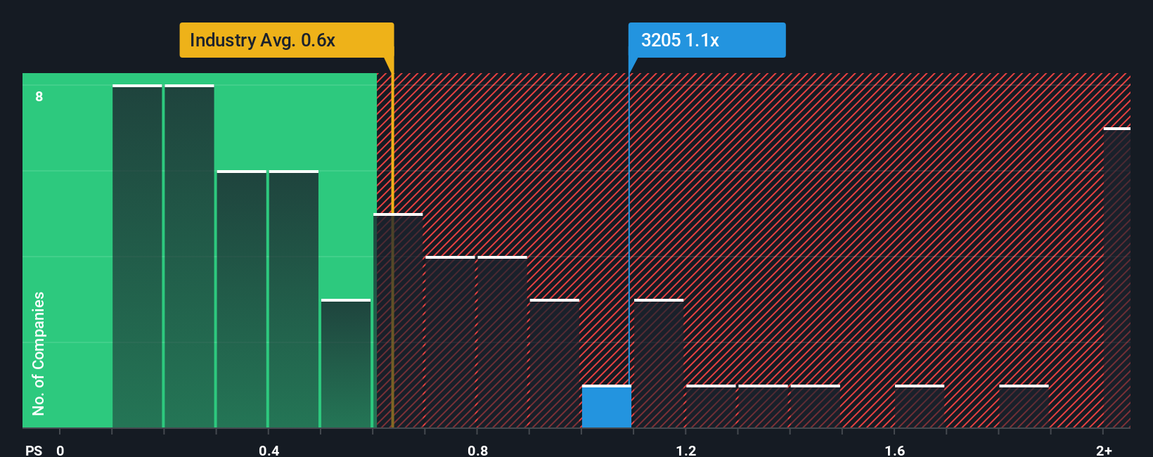The width and height of the screenshot is (1153, 457).
Task: Click the 0.4 x-axis label
Action: (269, 450)
